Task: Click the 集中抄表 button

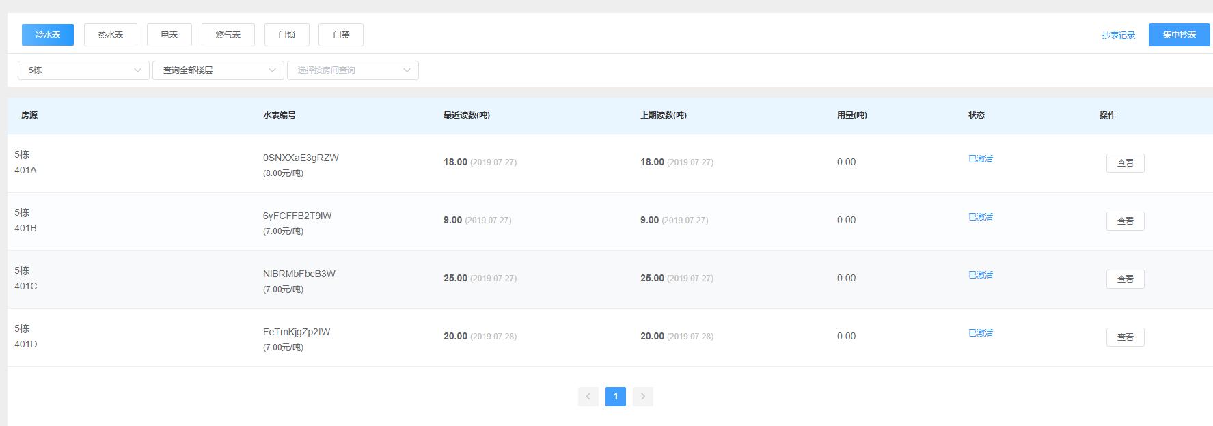Action: tap(1180, 35)
